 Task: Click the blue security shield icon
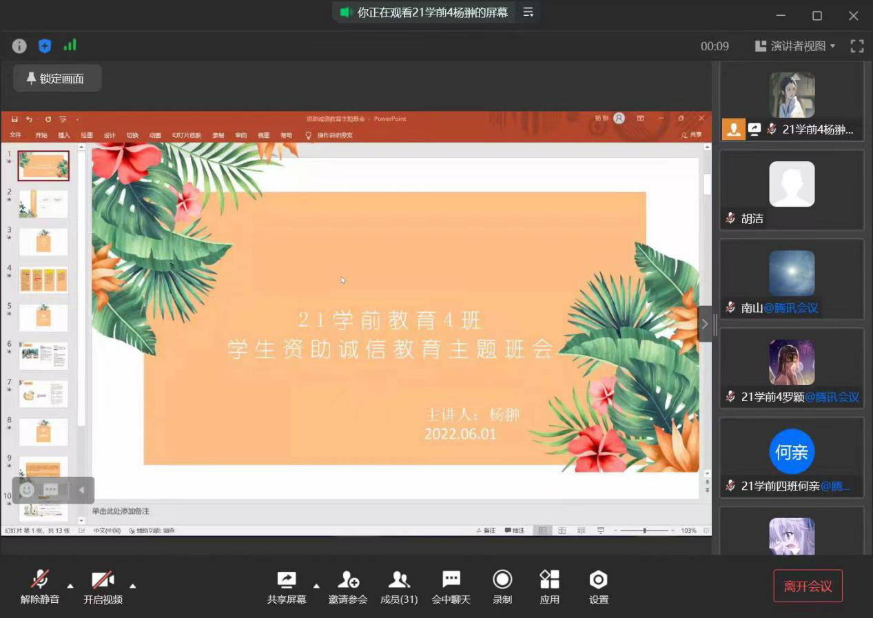45,46
